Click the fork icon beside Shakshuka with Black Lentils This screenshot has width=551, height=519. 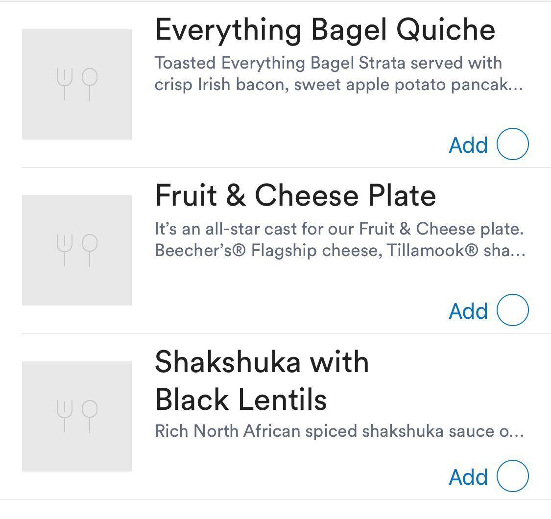[x=65, y=416]
